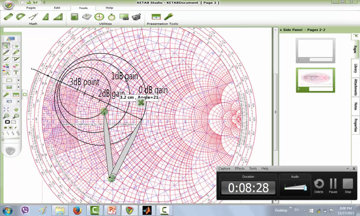Open the Pages ribbon tab
Viewport: 360px width, 216px height.
pyautogui.click(x=31, y=8)
